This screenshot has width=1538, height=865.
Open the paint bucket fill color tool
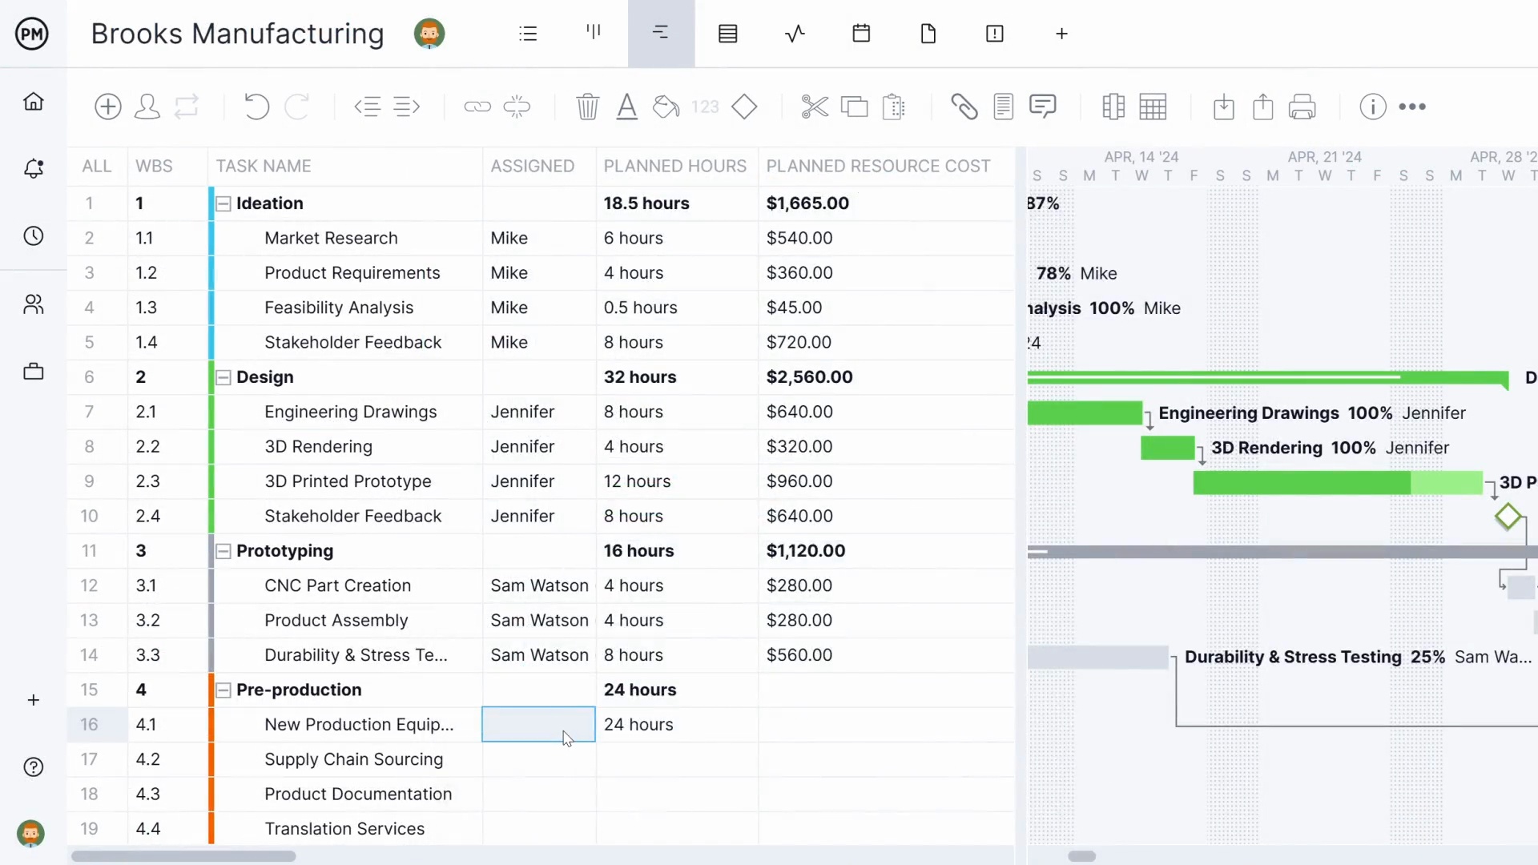[666, 107]
